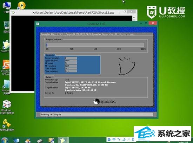Open the login password removal key icon
193x143 pixels.
(x=7, y=125)
